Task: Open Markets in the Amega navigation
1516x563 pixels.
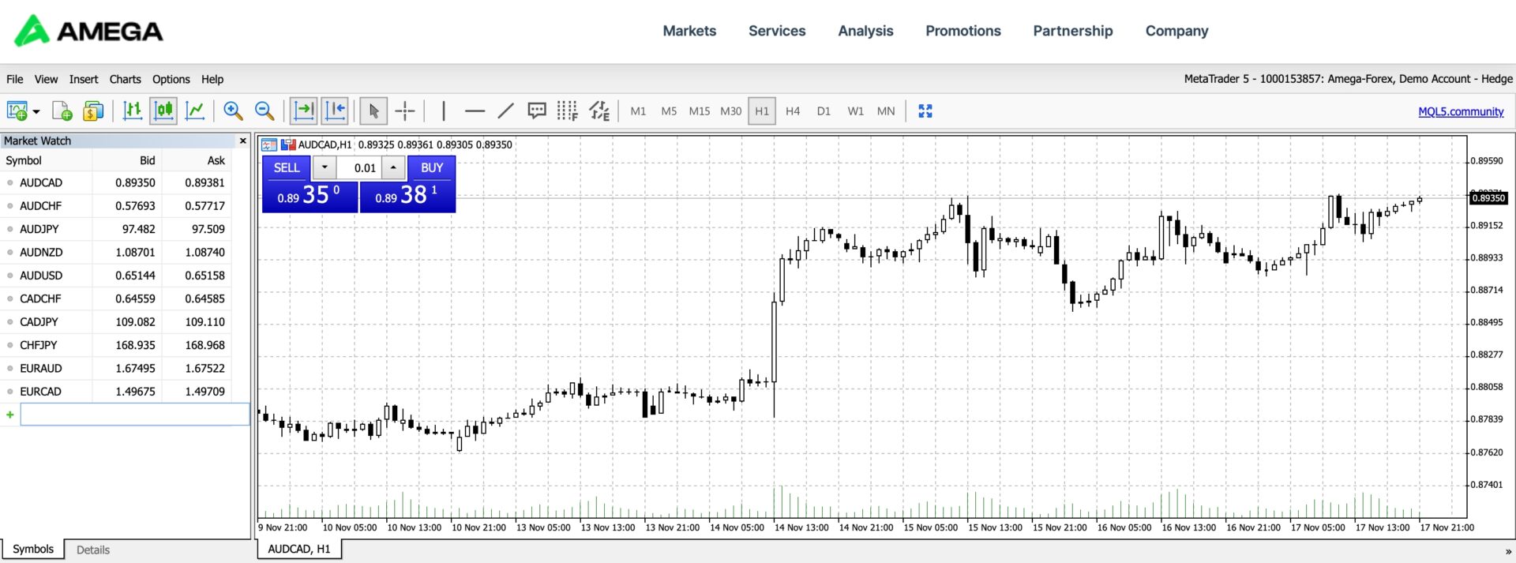Action: pyautogui.click(x=689, y=31)
